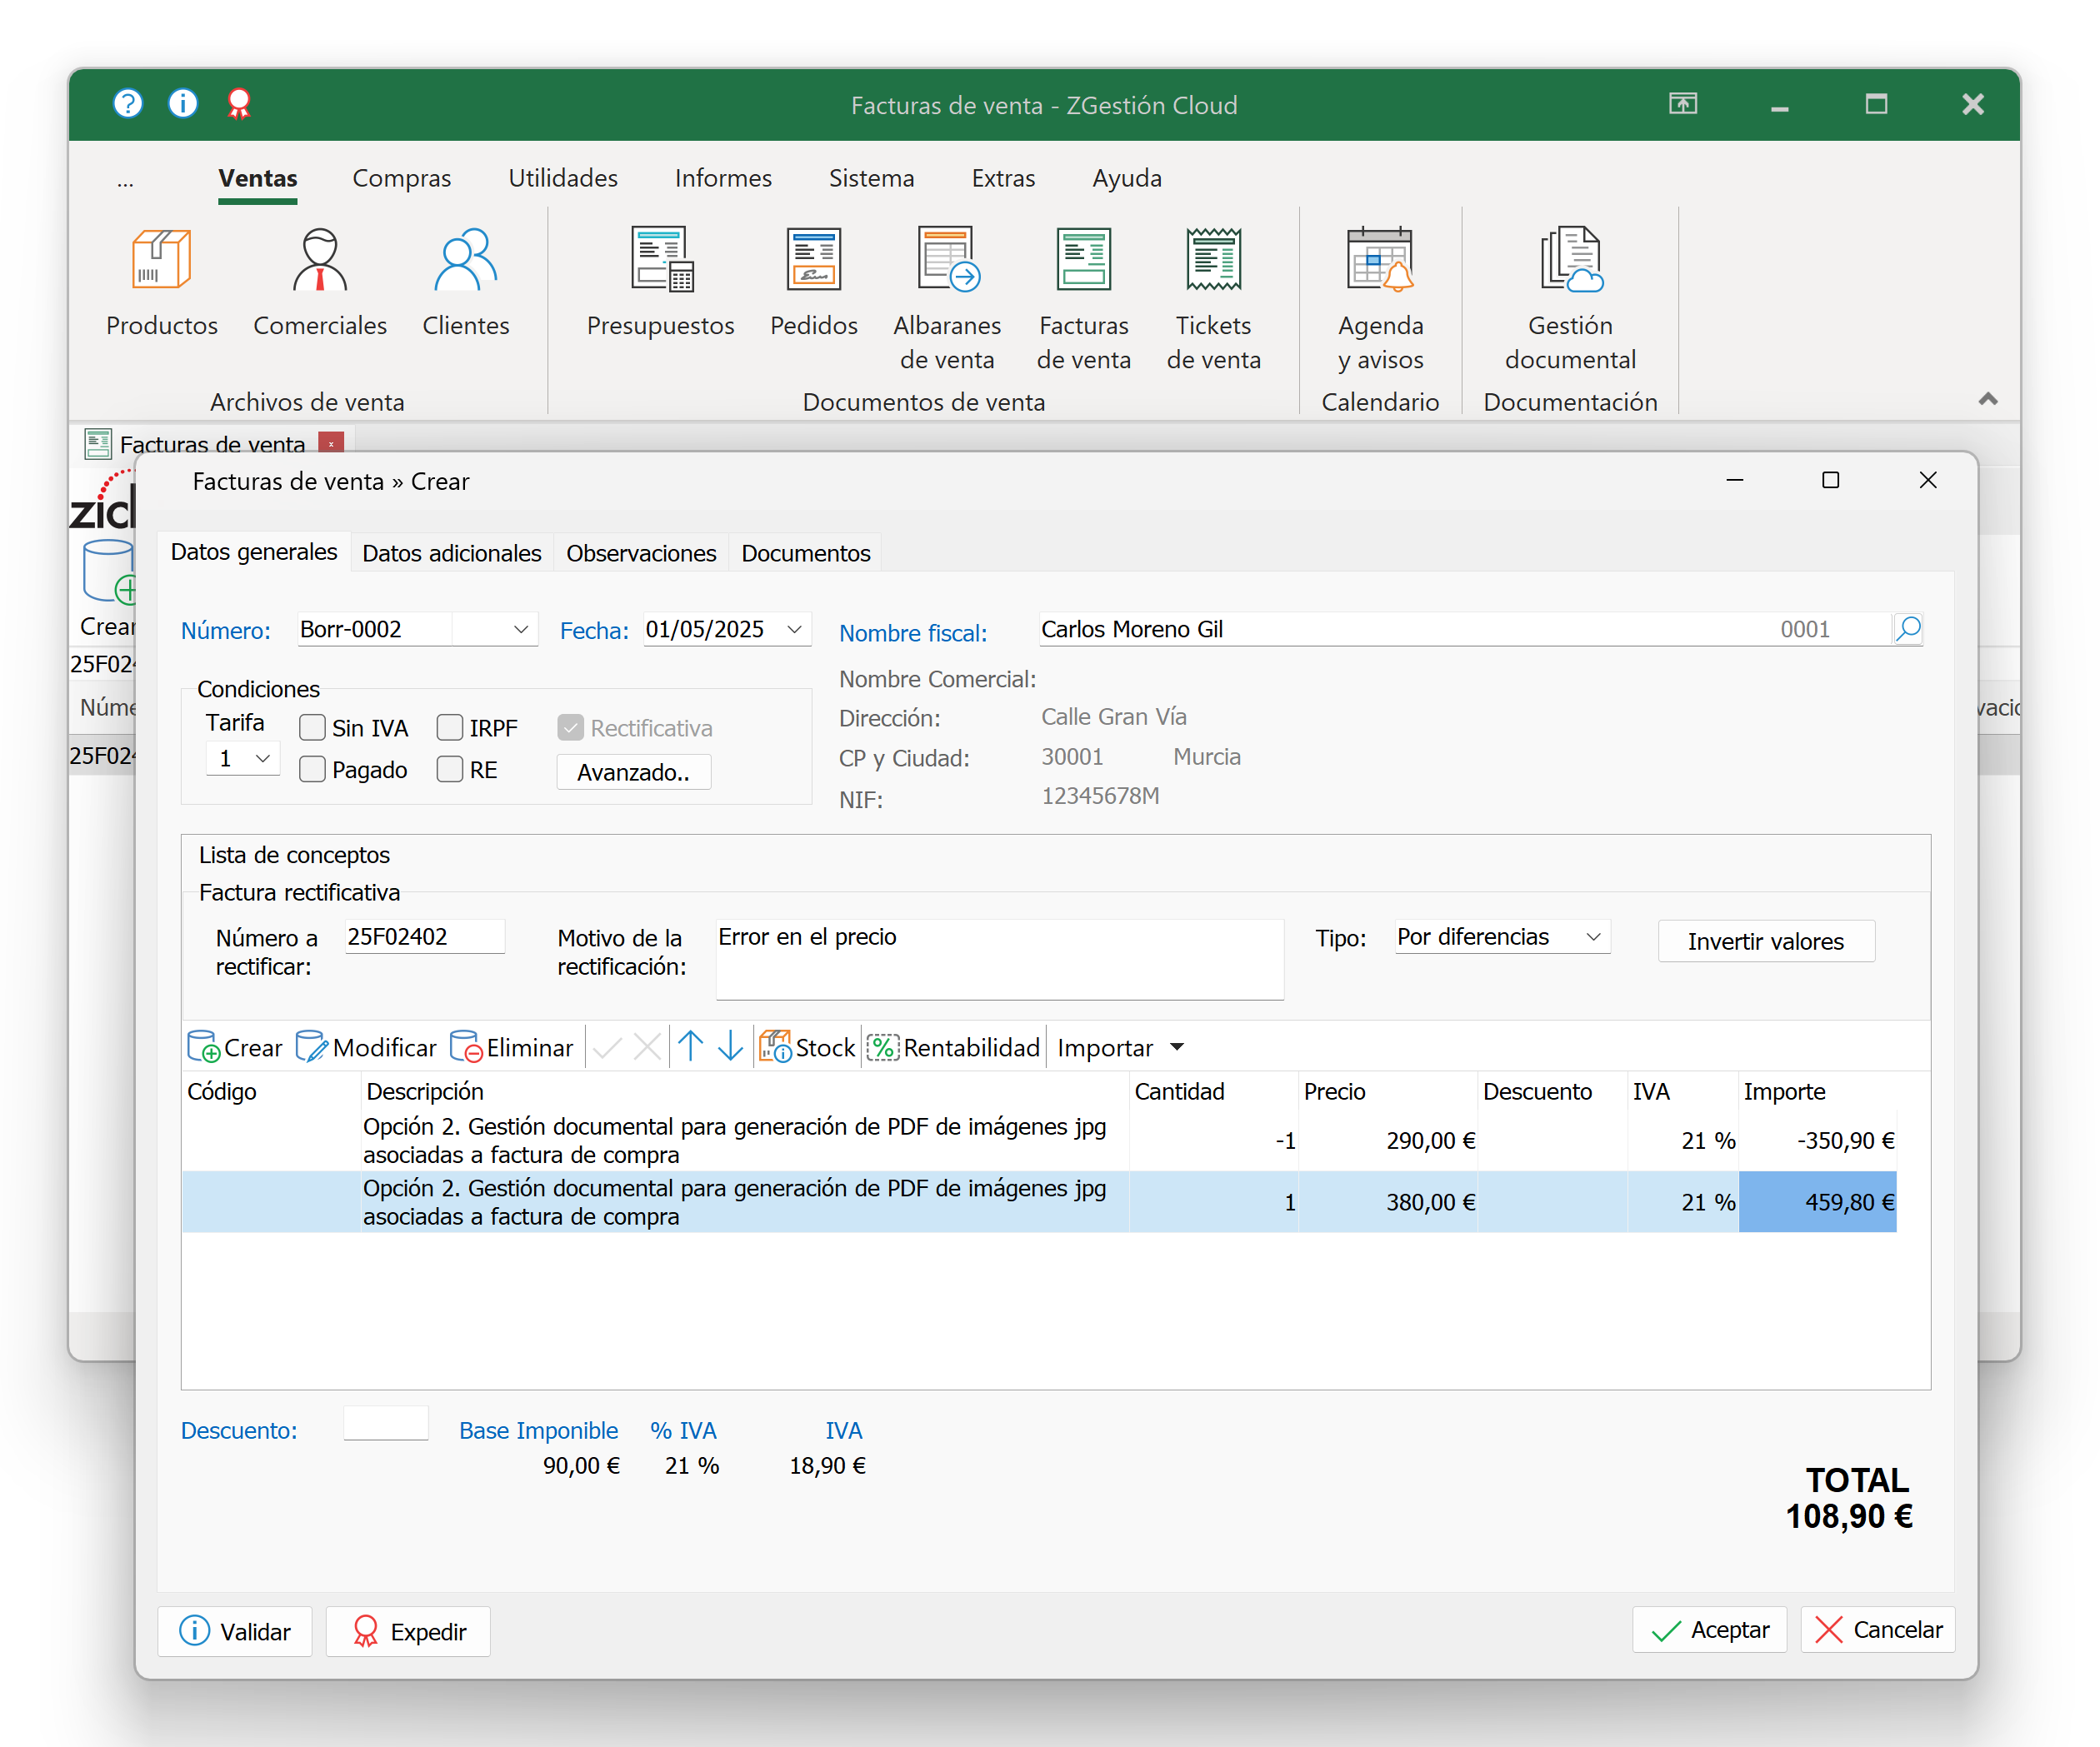Open the Ayuda menu tab

tap(1127, 178)
